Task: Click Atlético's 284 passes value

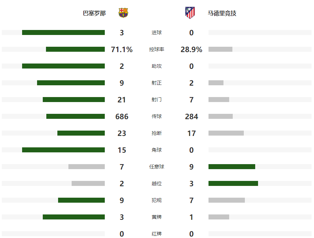Action: 191,116
